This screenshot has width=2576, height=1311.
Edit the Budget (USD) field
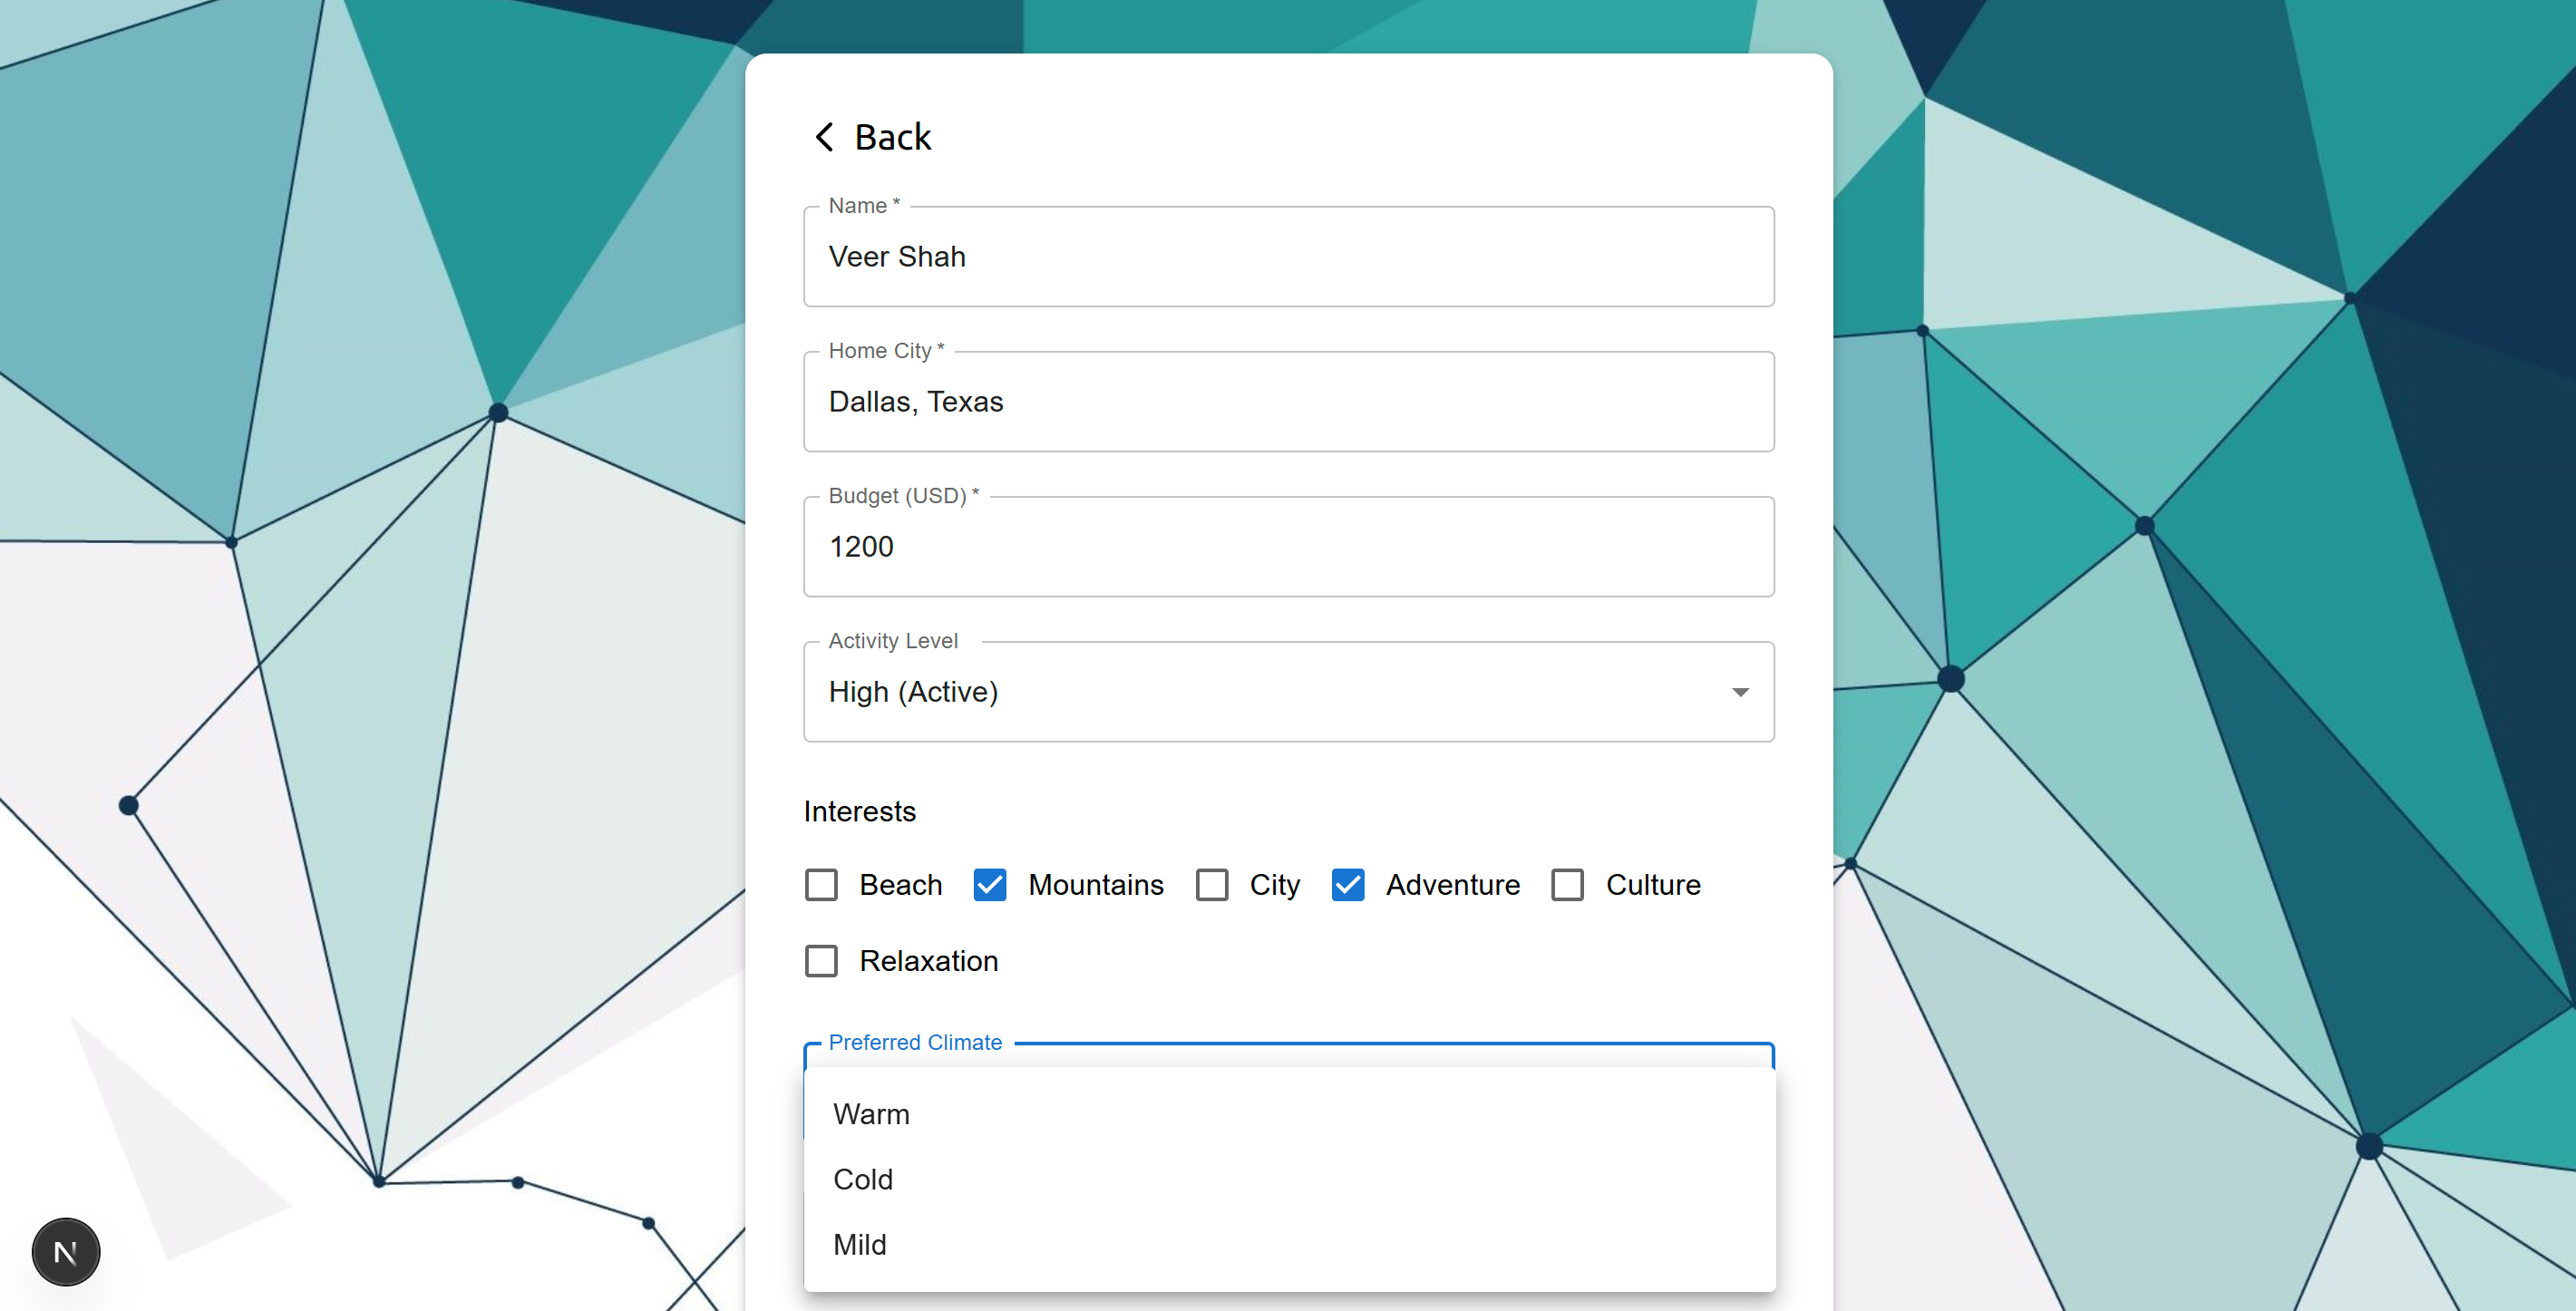pos(1288,547)
